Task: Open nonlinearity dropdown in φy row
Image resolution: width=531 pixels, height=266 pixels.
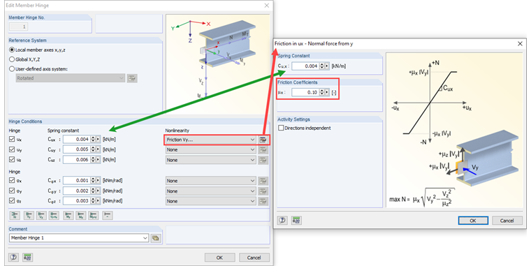Action: [210, 191]
